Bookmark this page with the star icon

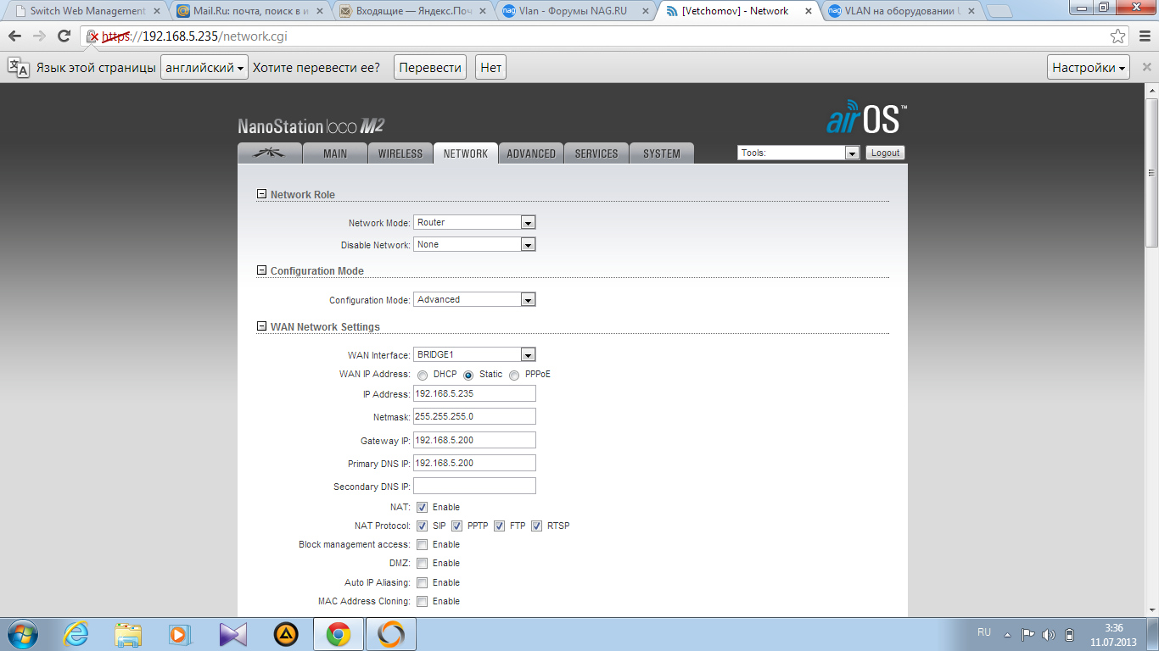(x=1118, y=36)
